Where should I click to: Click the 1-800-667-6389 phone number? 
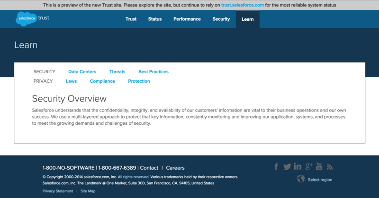coord(117,168)
